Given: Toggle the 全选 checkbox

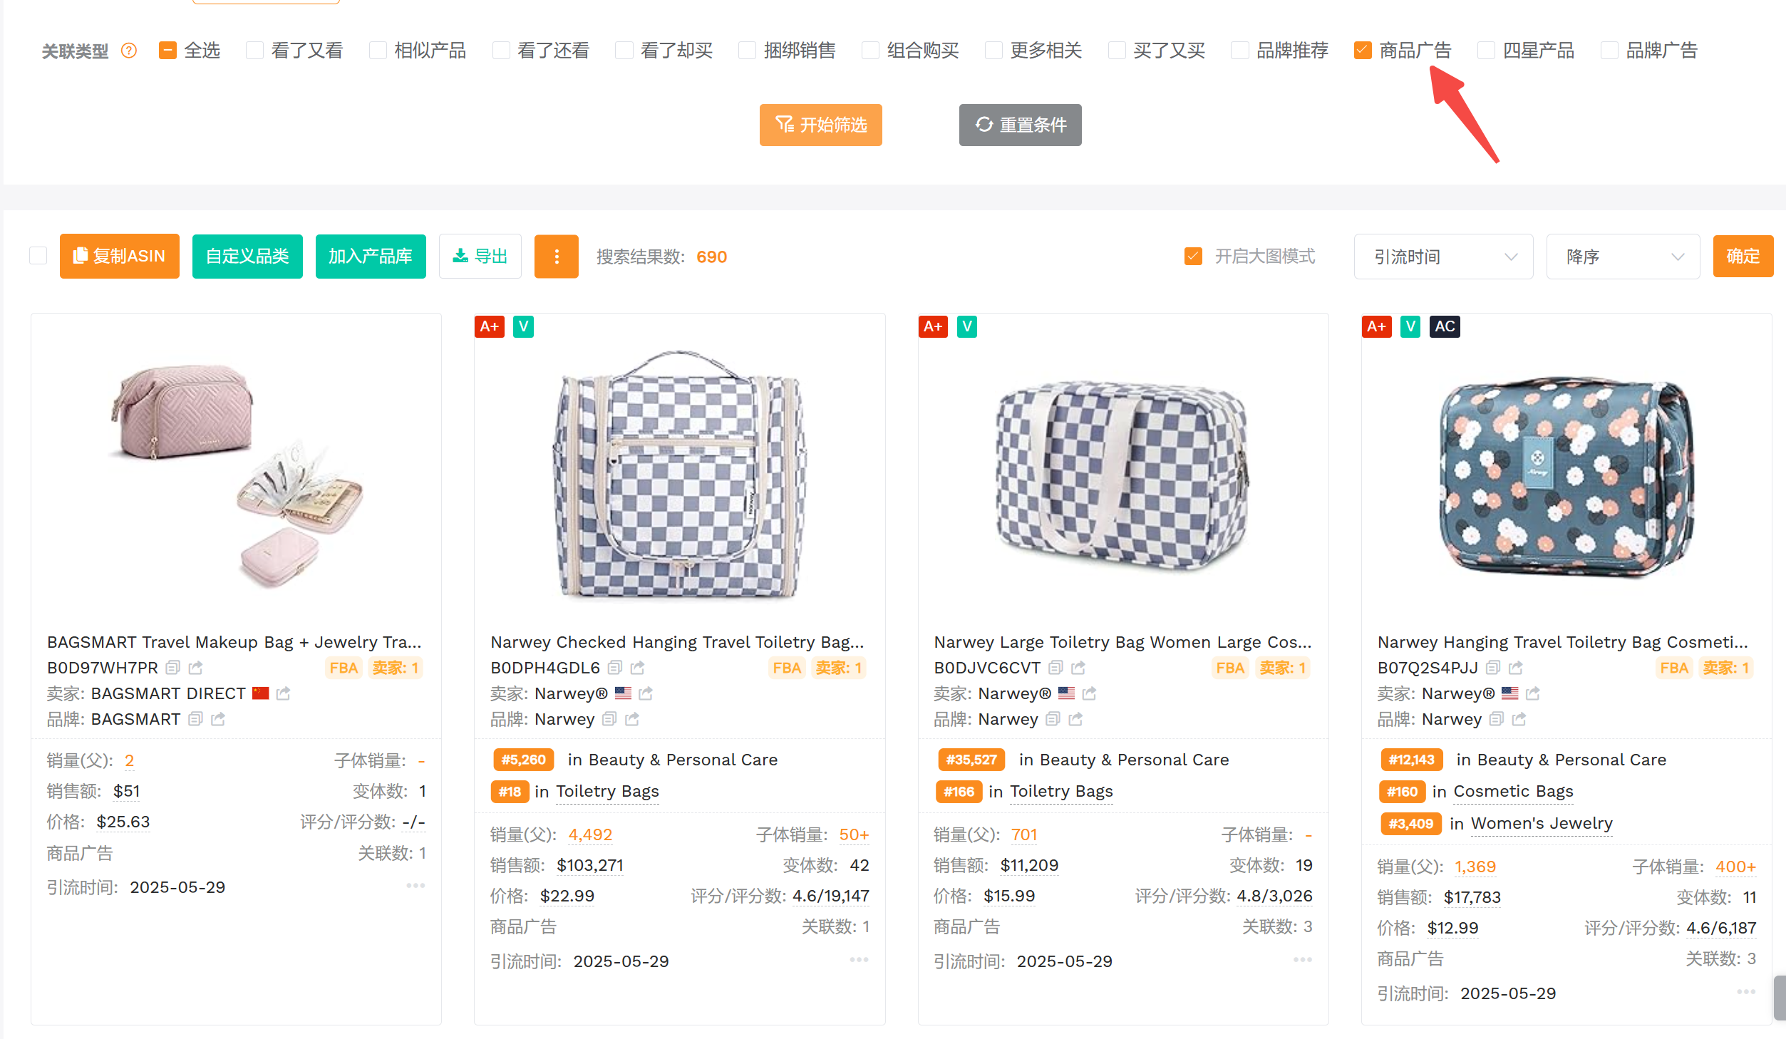Looking at the screenshot, I should 167,51.
